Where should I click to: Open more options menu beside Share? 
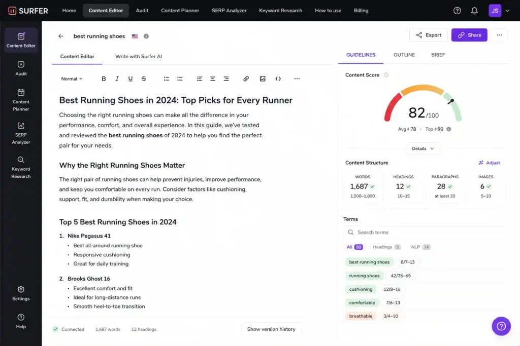(499, 35)
